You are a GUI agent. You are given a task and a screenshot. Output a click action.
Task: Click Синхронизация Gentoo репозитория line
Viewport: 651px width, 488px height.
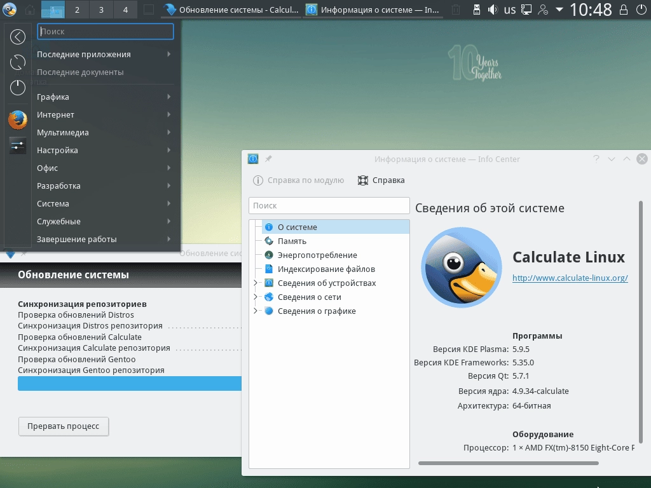91,370
